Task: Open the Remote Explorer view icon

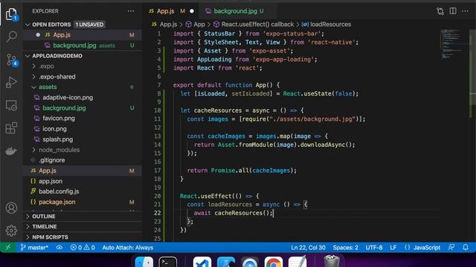Action: (11, 105)
